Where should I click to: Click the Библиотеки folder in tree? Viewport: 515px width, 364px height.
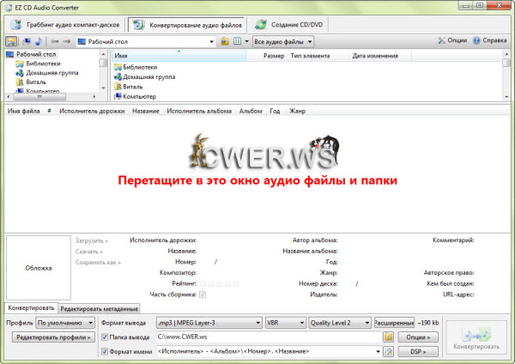click(43, 64)
